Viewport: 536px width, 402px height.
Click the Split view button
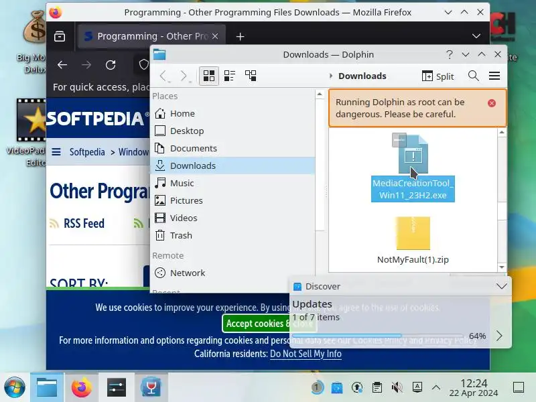pyautogui.click(x=438, y=76)
